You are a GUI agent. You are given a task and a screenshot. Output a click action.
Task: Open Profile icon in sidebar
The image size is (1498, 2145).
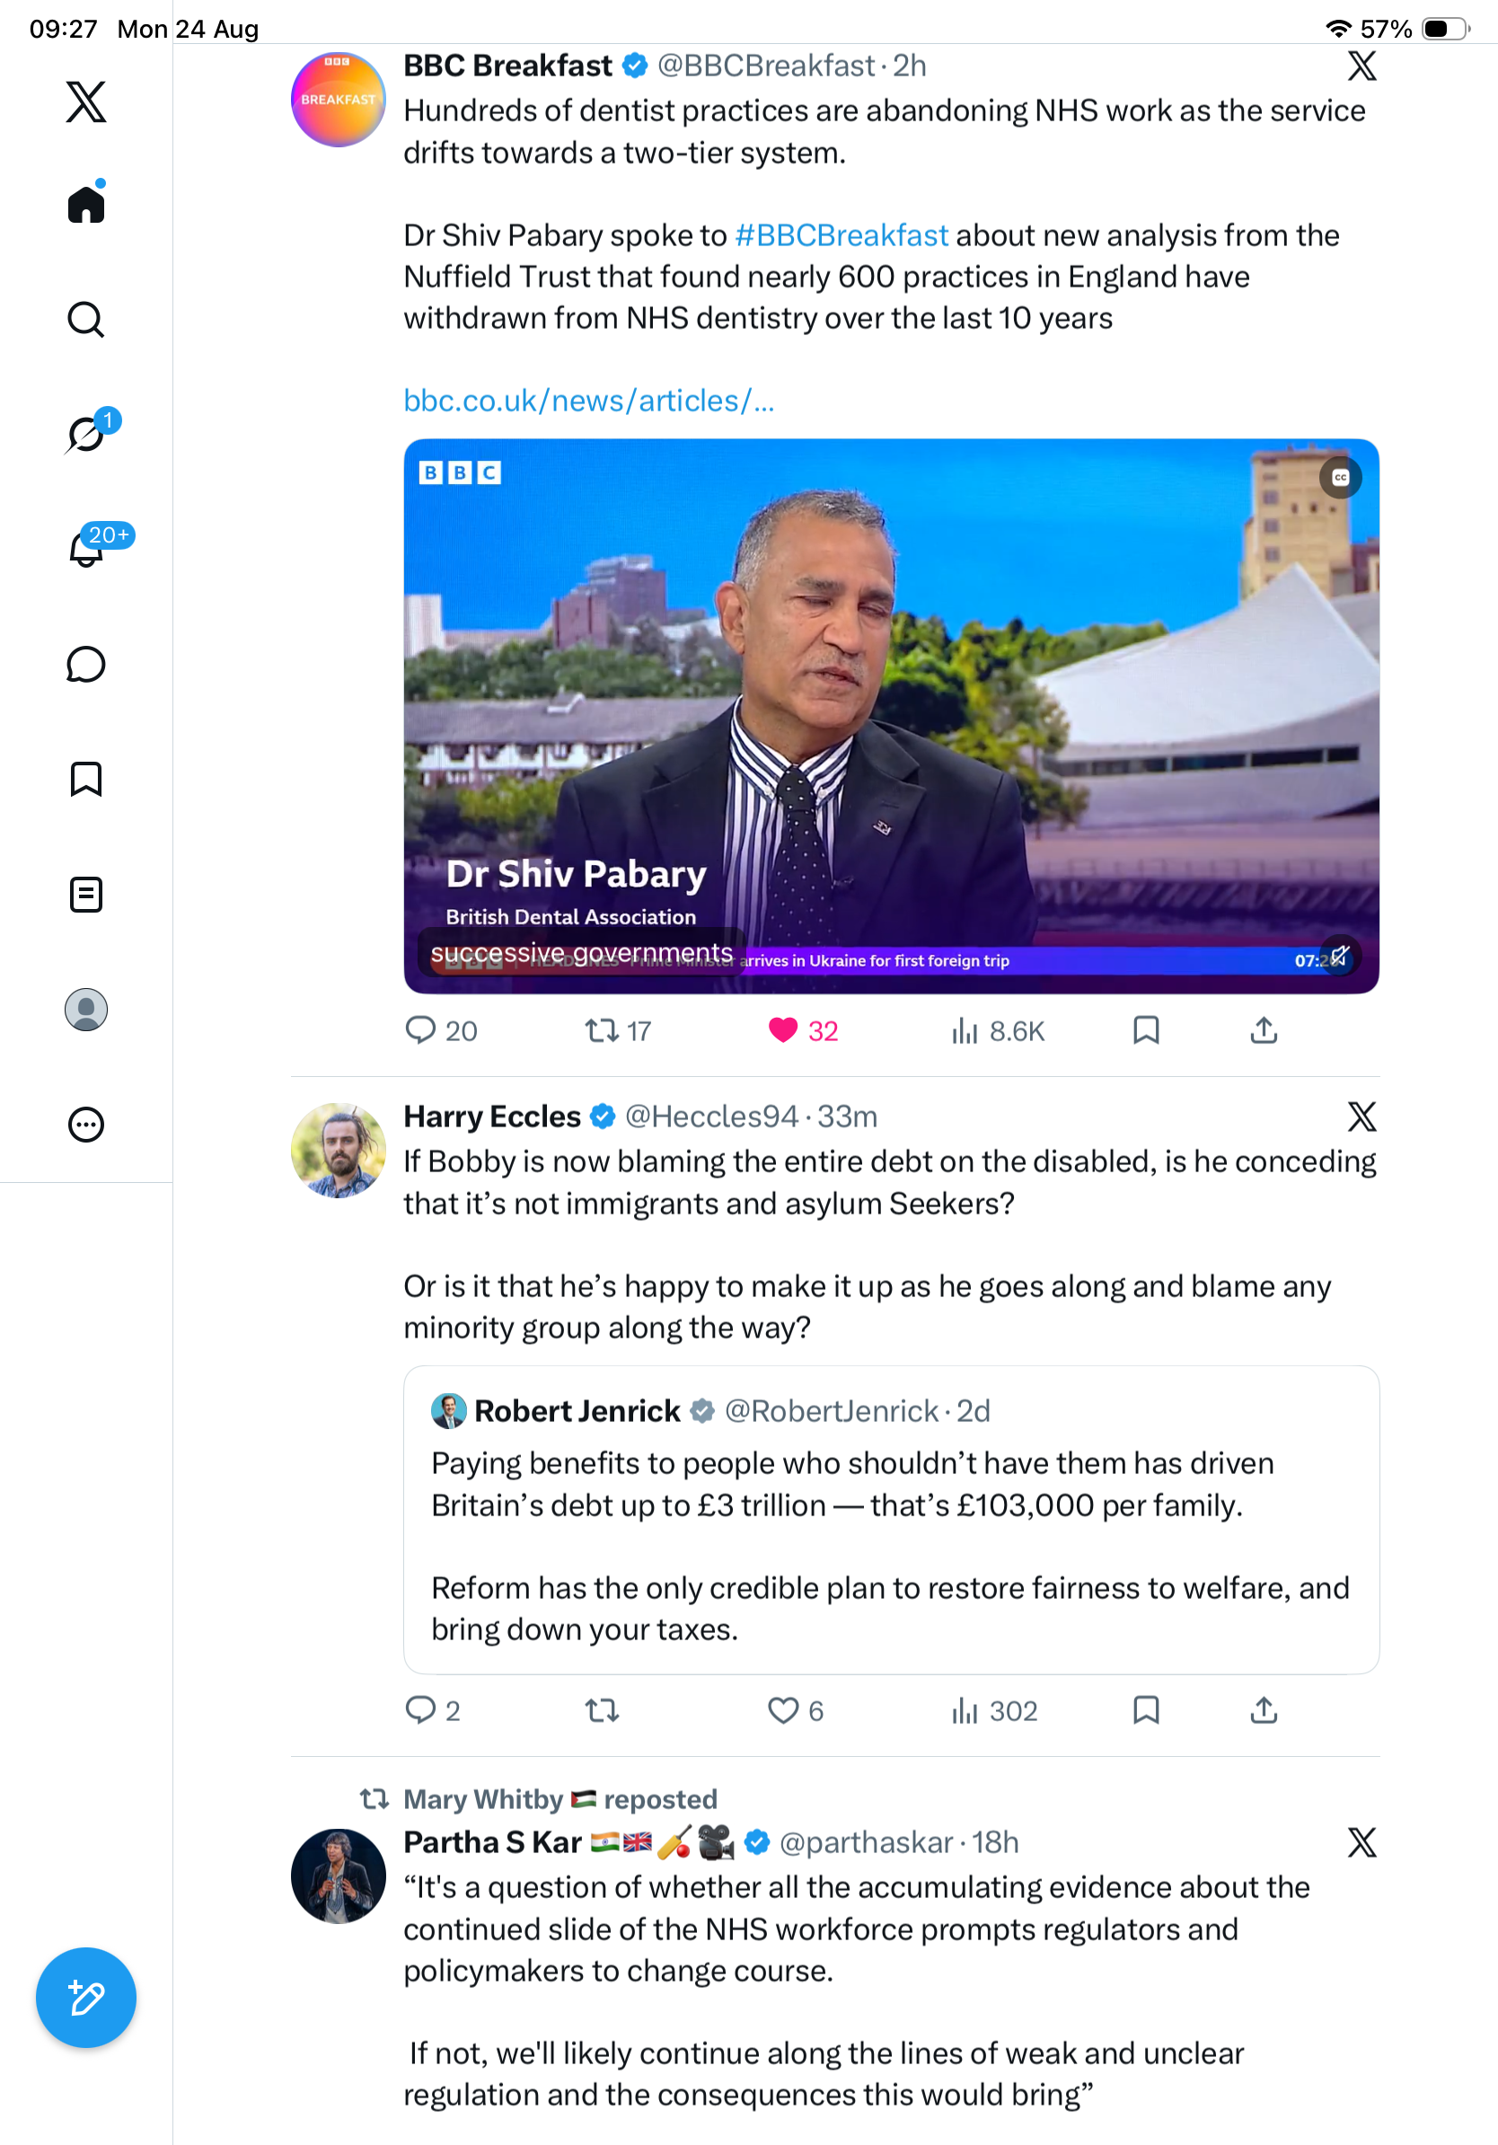(86, 1010)
